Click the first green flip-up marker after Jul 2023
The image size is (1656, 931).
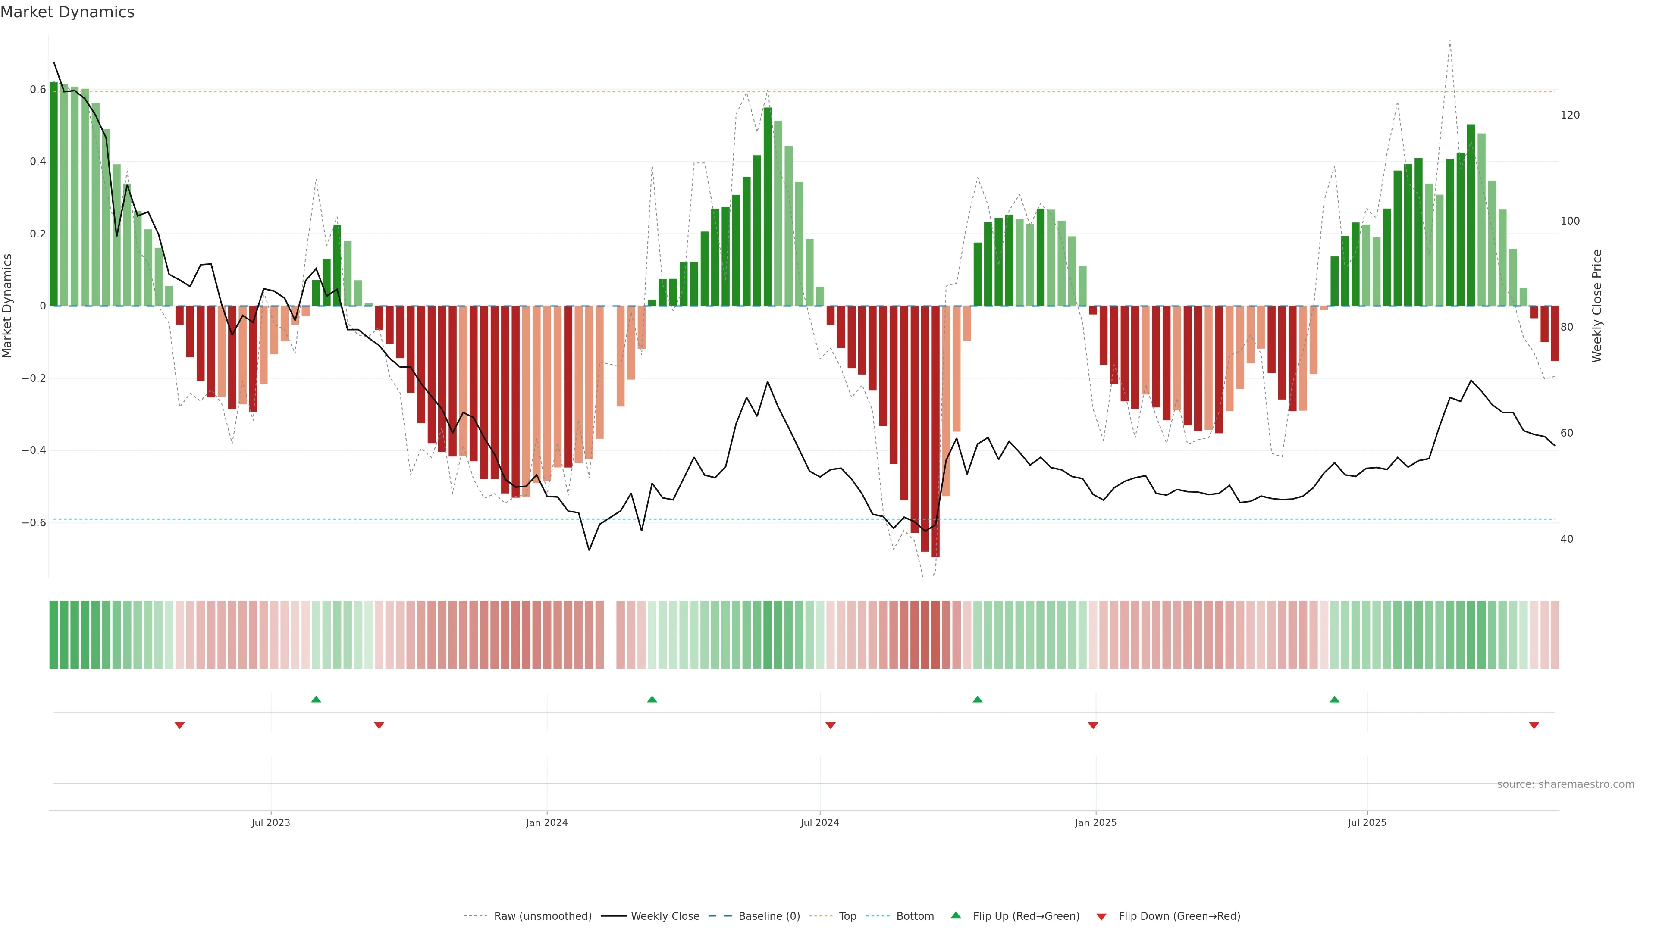click(316, 699)
